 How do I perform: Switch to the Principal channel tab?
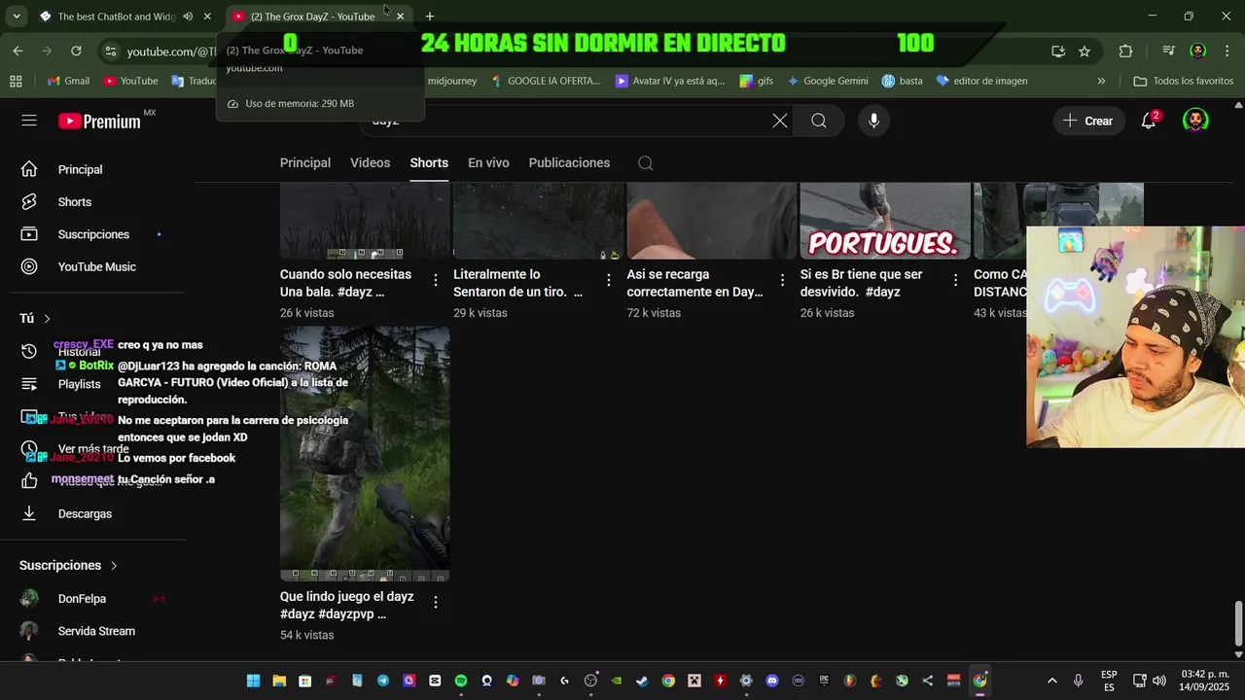click(305, 163)
